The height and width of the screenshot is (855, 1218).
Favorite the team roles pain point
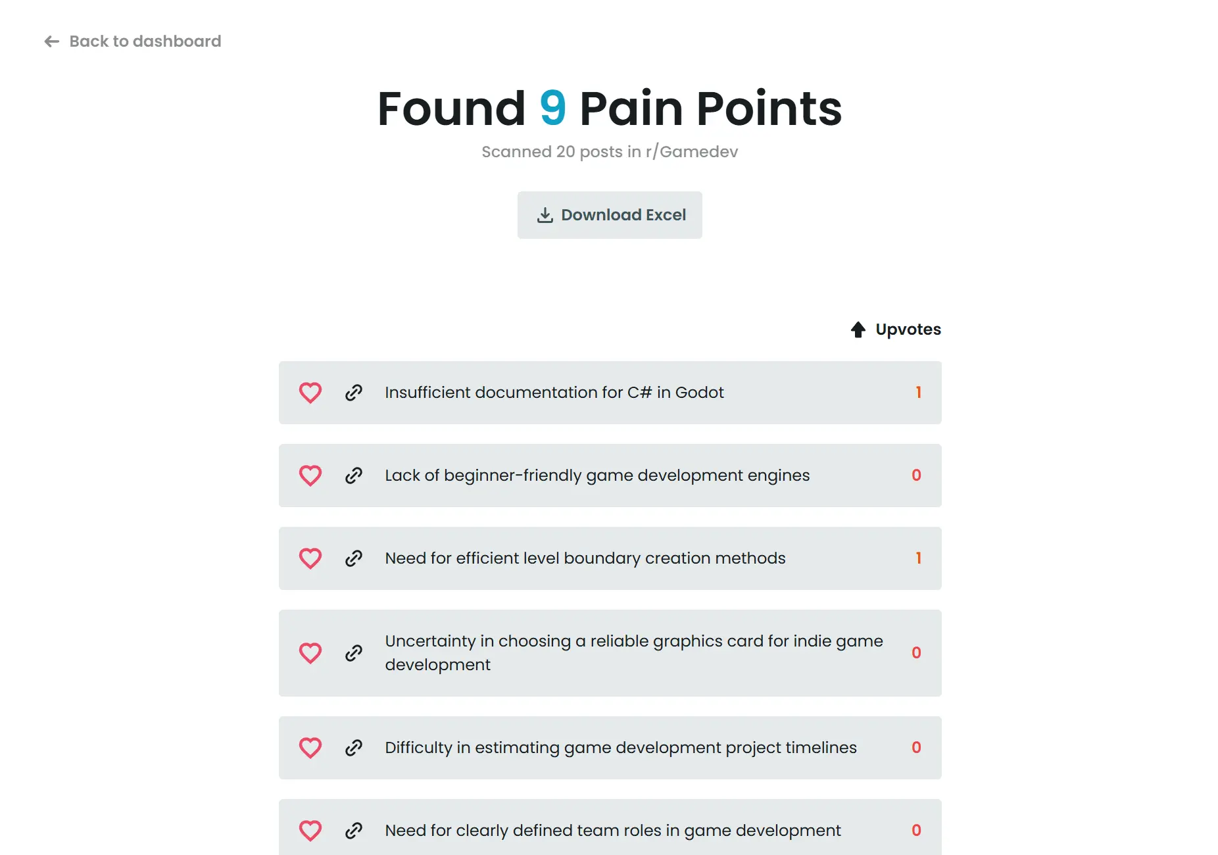[310, 831]
